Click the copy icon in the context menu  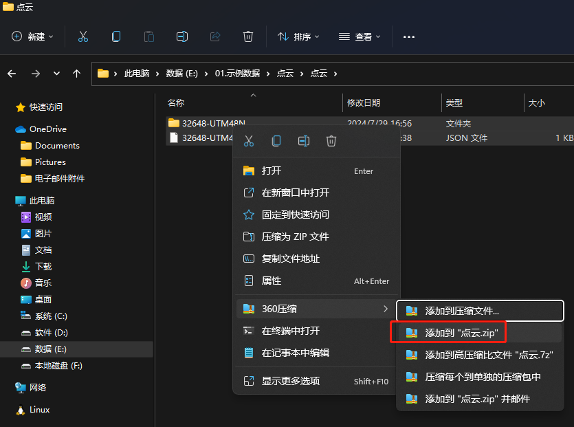(x=276, y=141)
